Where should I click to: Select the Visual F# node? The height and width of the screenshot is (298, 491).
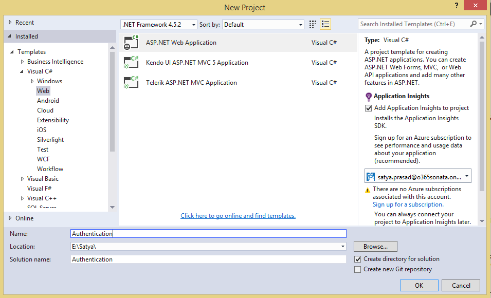(39, 189)
